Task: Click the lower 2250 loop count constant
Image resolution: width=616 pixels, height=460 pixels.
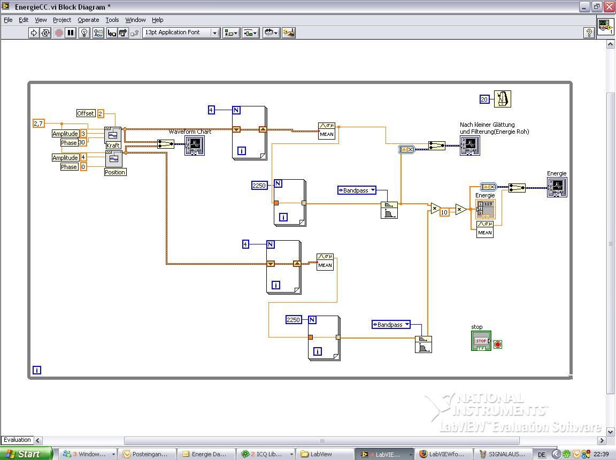Action: pos(293,320)
